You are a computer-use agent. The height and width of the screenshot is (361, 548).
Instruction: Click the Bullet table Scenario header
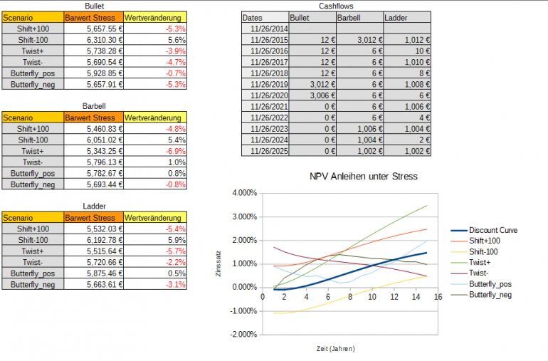[x=33, y=18]
